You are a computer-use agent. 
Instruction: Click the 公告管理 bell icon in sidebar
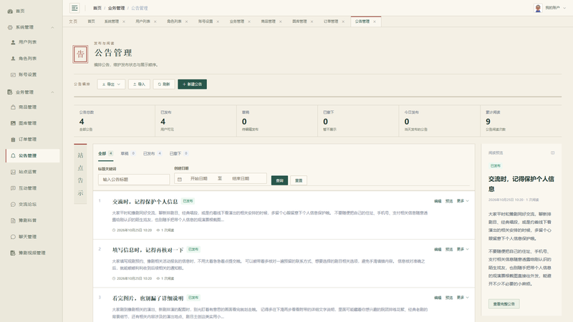(x=13, y=155)
